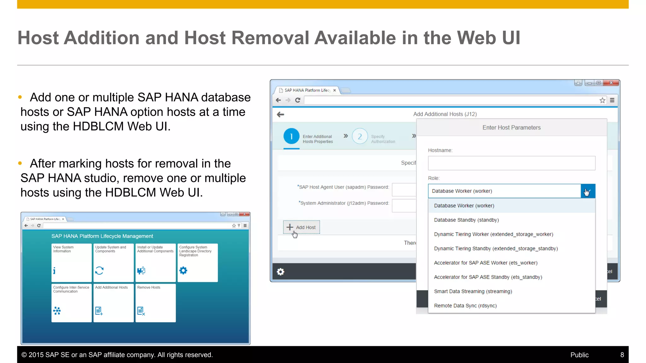Focus SAP Host Agent User password field
This screenshot has height=363, width=646.
[404, 190]
